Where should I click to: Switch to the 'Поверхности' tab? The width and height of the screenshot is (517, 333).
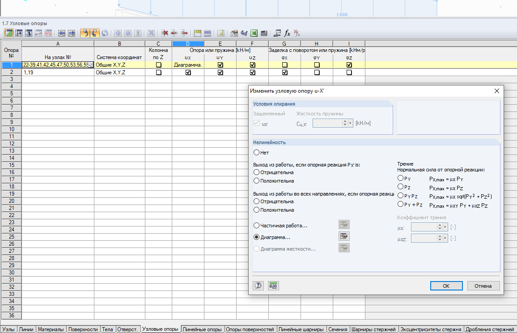point(83,329)
